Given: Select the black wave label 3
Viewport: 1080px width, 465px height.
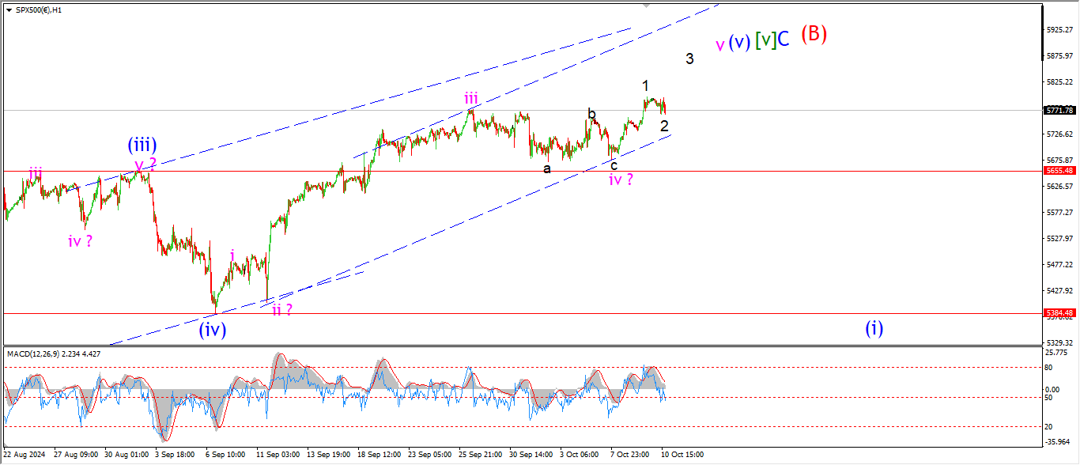Looking at the screenshot, I should (x=689, y=59).
